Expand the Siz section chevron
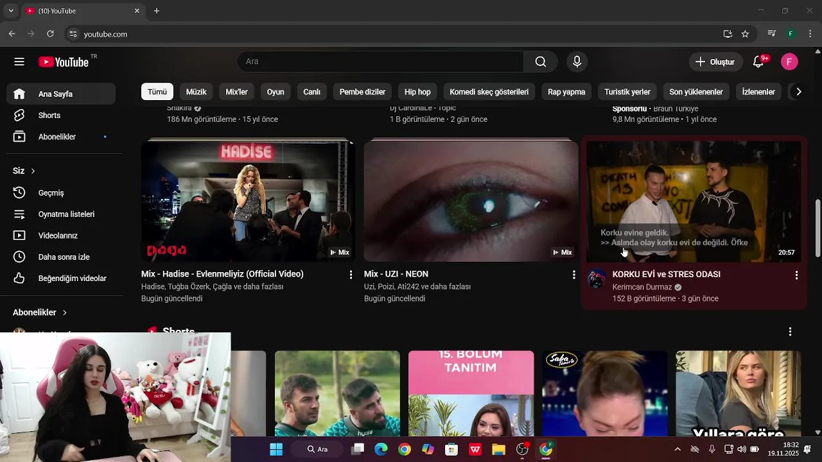Image resolution: width=822 pixels, height=462 pixels. click(33, 171)
